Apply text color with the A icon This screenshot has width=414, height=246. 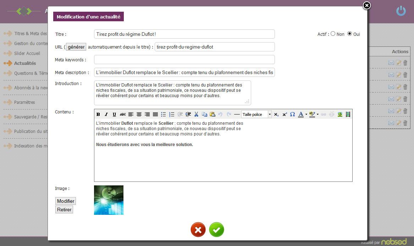[301, 114]
